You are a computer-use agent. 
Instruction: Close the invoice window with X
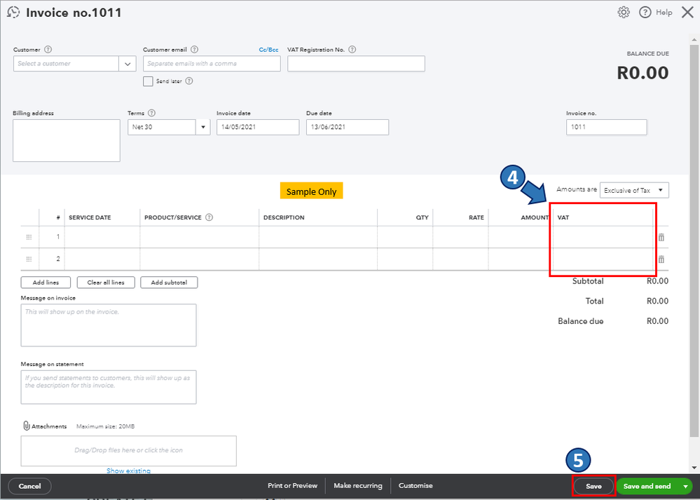click(x=687, y=12)
